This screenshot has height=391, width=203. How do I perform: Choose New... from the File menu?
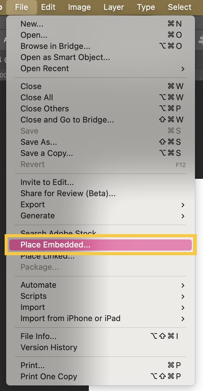click(x=32, y=24)
